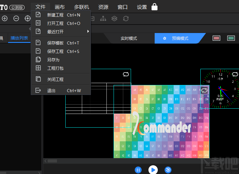The height and width of the screenshot is (174, 239).
Task: Click the canvas horizontal scrollbar thumb
Action: pyautogui.click(x=52, y=161)
